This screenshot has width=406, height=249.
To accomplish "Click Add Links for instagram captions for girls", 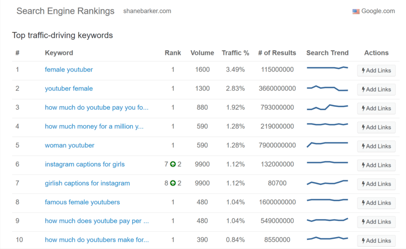I will pos(376,165).
